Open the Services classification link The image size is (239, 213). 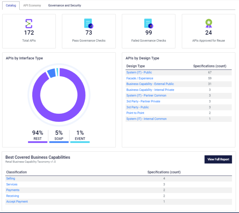point(12,184)
